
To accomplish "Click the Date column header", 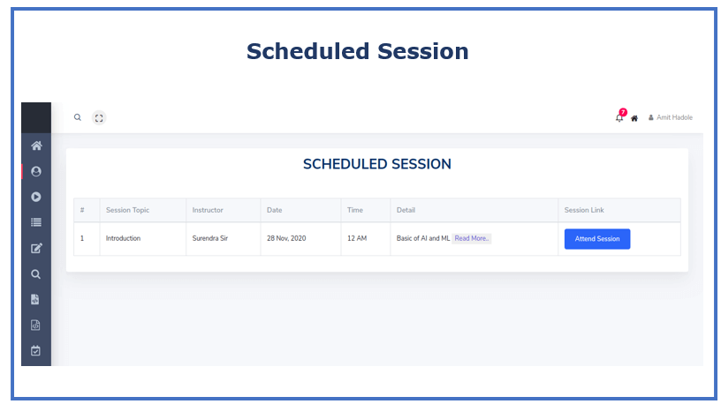I will [275, 210].
